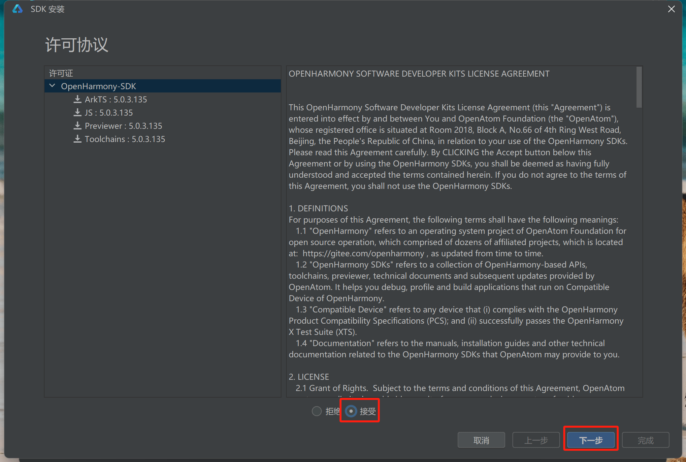Select ArkTS : 5.0.3.135 entry
The image size is (686, 462).
coord(115,99)
